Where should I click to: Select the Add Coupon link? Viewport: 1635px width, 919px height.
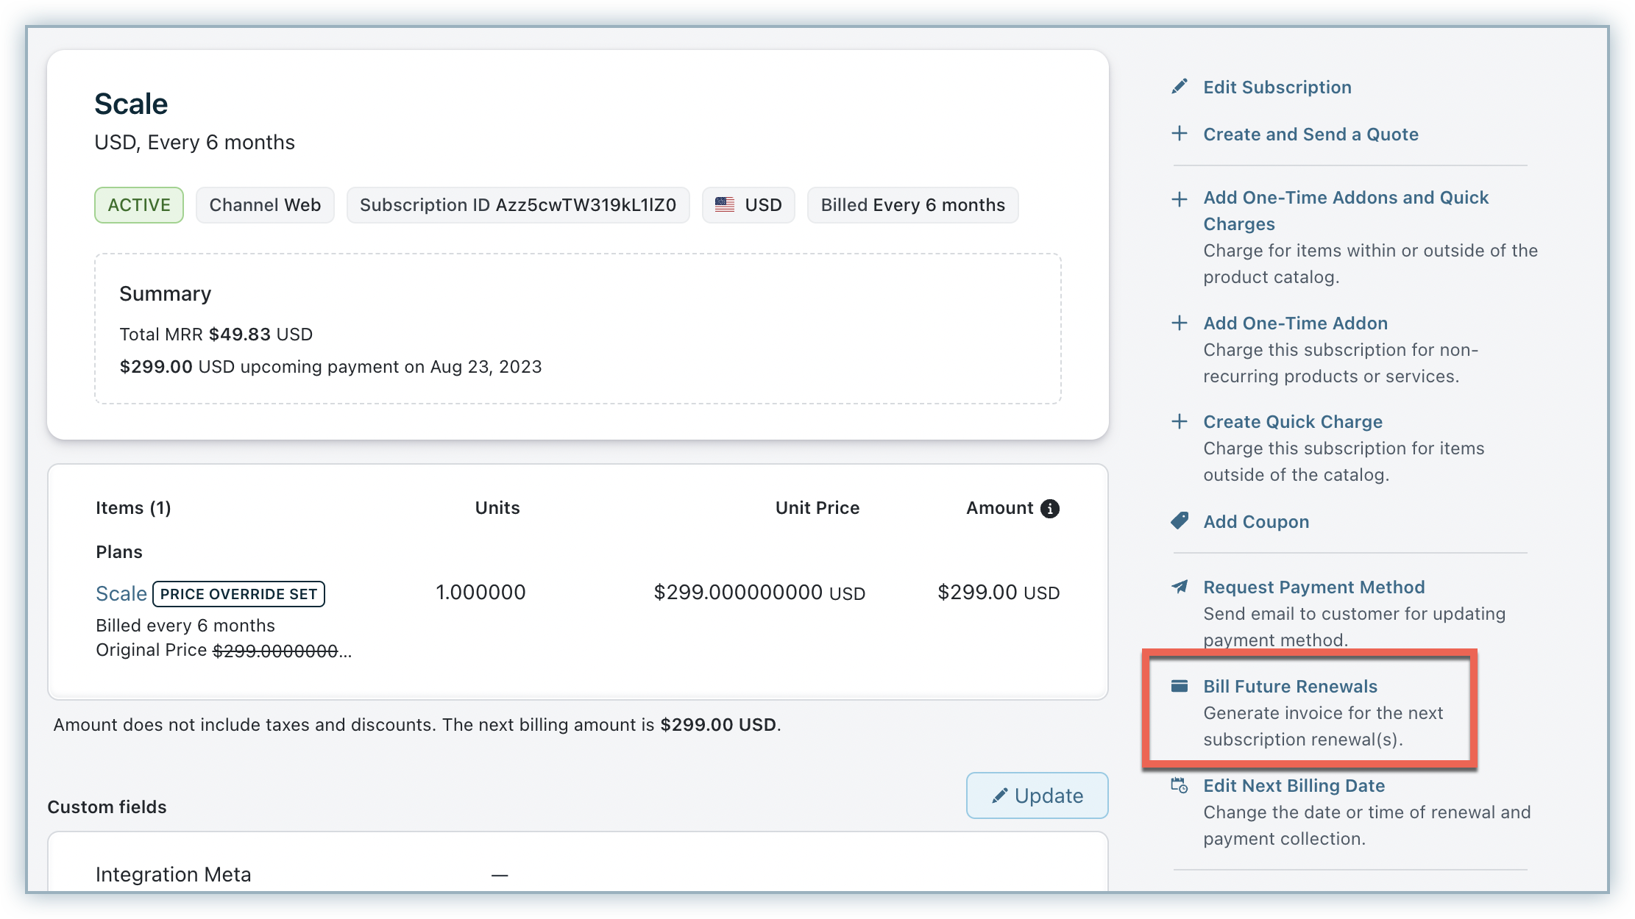pyautogui.click(x=1256, y=521)
